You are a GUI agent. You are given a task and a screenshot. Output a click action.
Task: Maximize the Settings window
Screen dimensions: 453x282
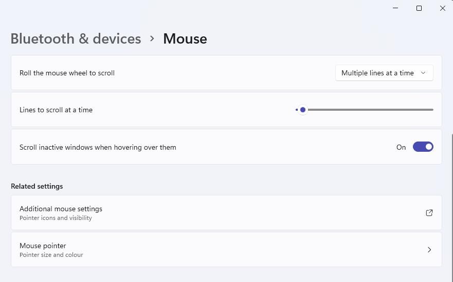point(419,8)
